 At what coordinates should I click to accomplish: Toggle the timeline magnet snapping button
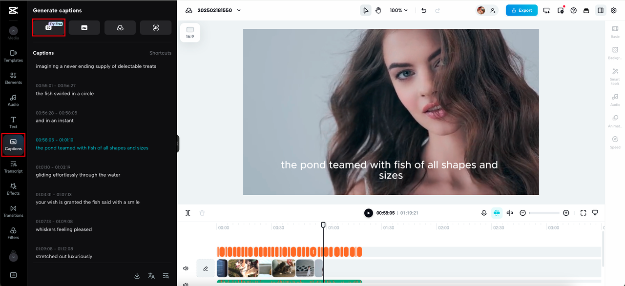[x=497, y=213]
